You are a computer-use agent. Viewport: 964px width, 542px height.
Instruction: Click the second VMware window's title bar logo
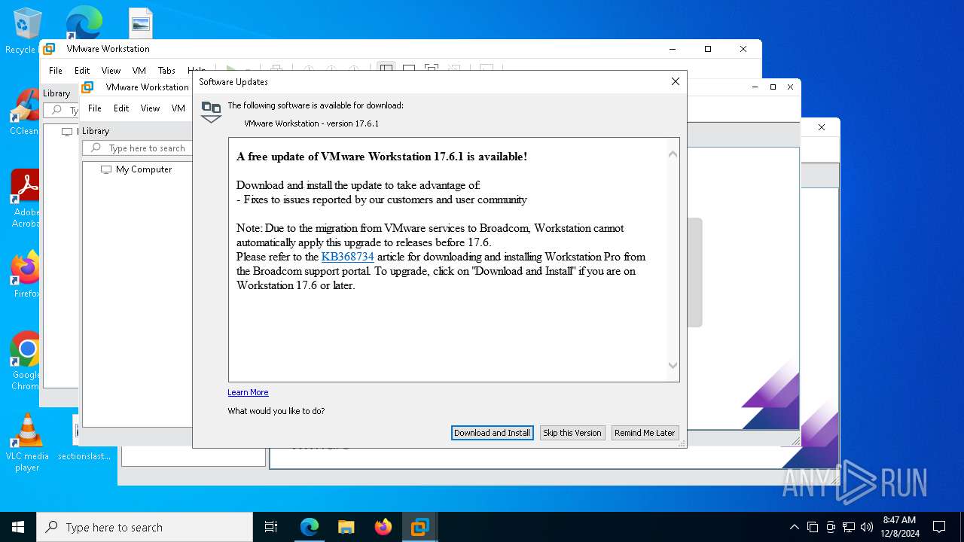click(87, 87)
